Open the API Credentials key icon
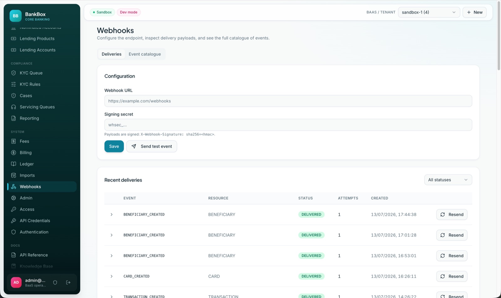The image size is (501, 298). tap(13, 221)
